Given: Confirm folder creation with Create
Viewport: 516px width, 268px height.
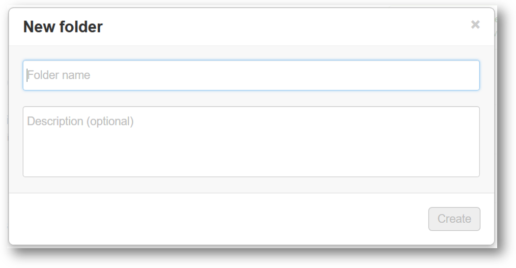Looking at the screenshot, I should point(454,219).
